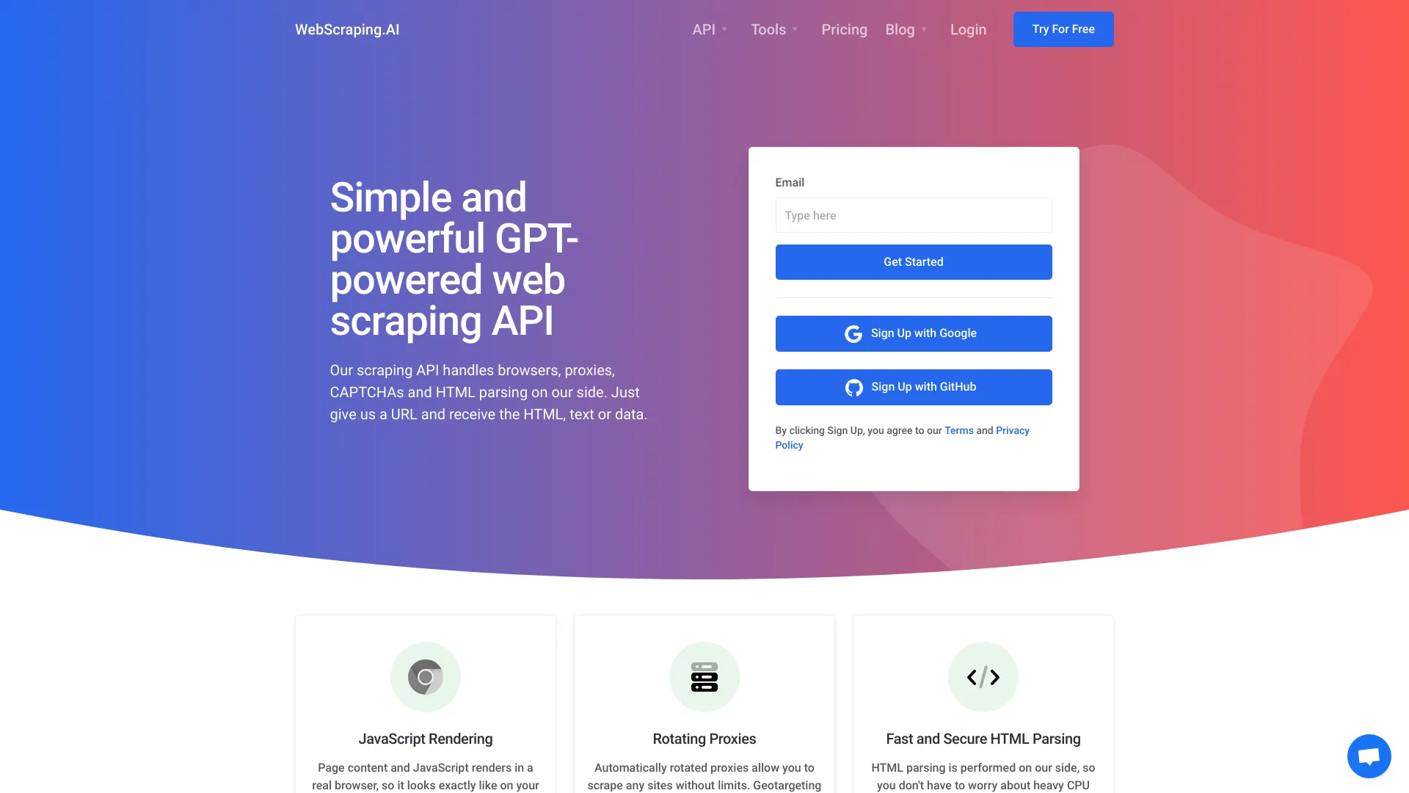Click the JavaScript Rendering icon

425,676
